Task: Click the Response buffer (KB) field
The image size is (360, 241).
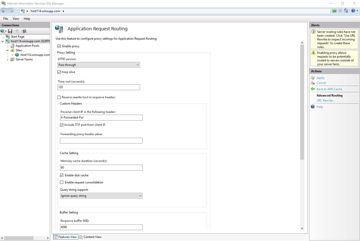Action: (x=101, y=227)
